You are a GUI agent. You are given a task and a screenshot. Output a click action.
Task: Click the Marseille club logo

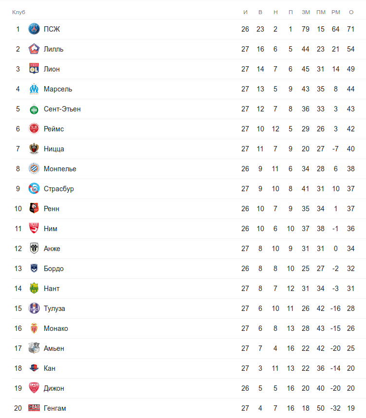34,89
